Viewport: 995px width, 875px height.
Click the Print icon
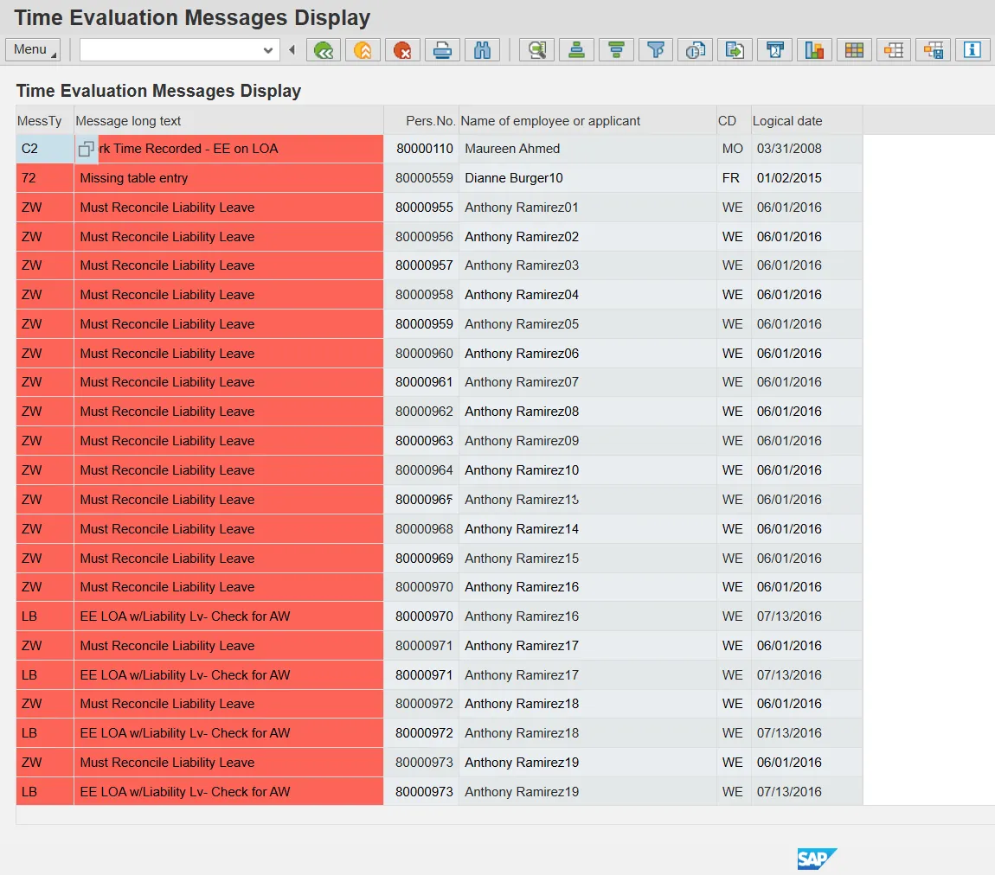point(442,49)
